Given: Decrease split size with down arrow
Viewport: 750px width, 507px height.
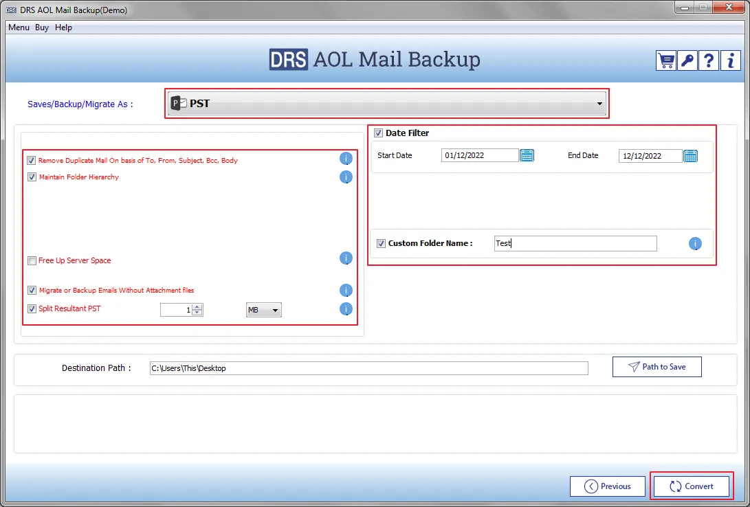Looking at the screenshot, I should (197, 313).
